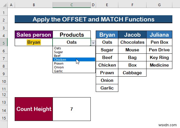180x128 pixels.
Task: Select the Oats cell under Bryan
Action: (107, 42)
